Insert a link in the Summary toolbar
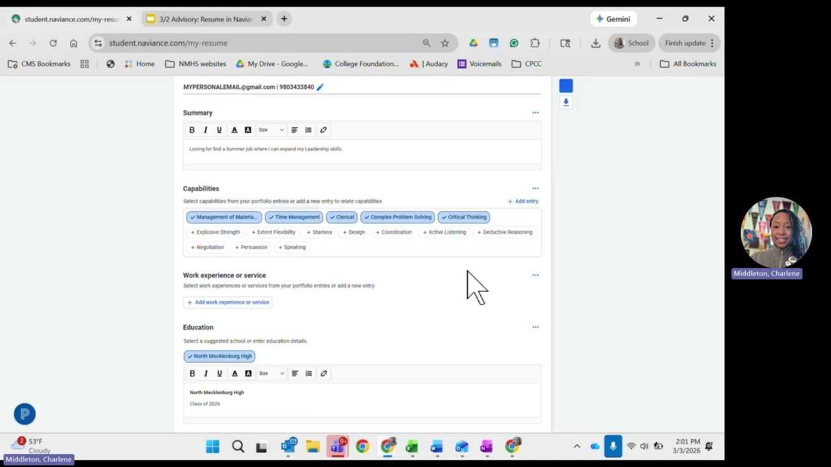This screenshot has height=467, width=831. click(323, 130)
